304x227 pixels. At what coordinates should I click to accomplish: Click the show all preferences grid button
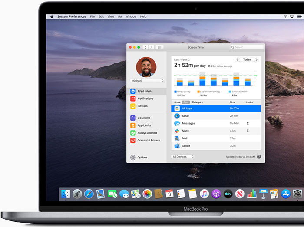(159, 47)
